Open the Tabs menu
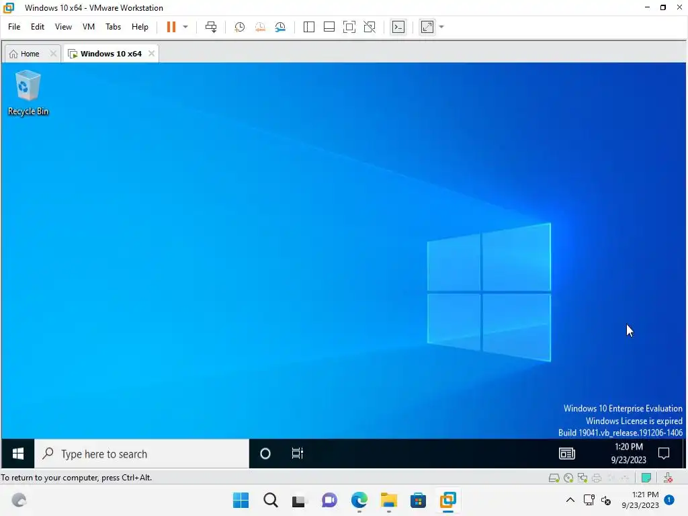The height and width of the screenshot is (516, 688). (113, 27)
